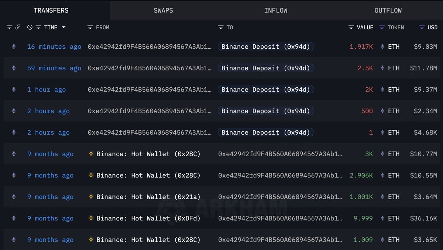Click Ethereum chain icon of 1 hour ago row
Screen dimensions: 443x250
(14, 89)
